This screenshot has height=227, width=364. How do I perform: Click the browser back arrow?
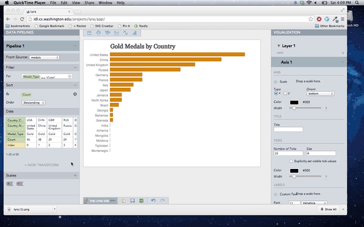[x=8, y=19]
